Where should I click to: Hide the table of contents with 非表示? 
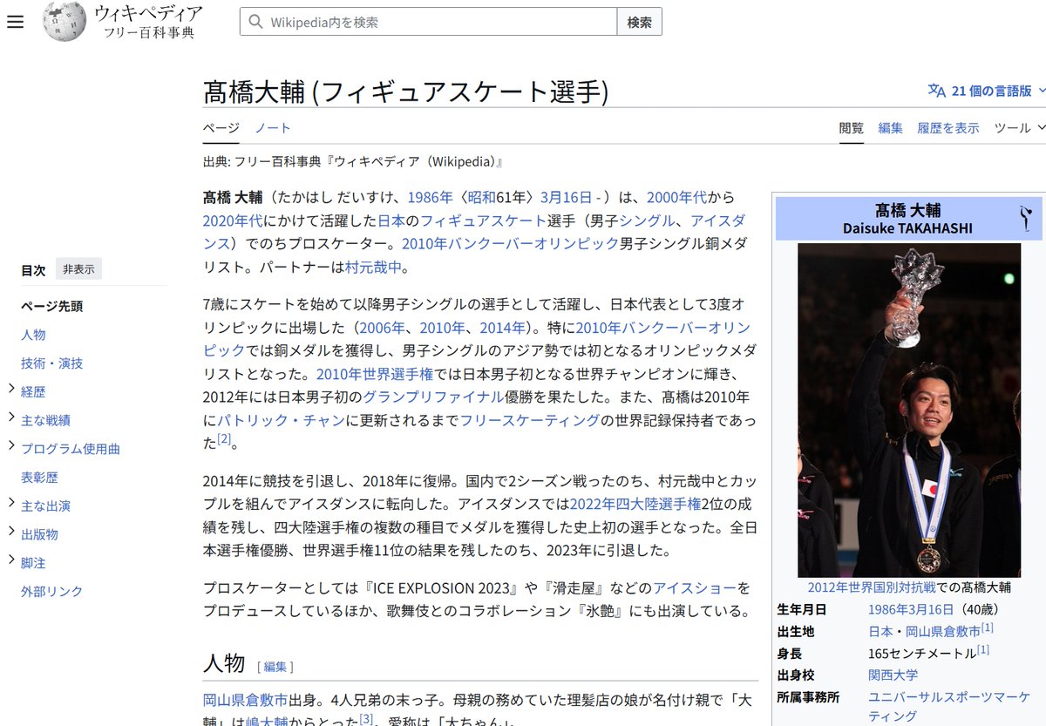(78, 269)
